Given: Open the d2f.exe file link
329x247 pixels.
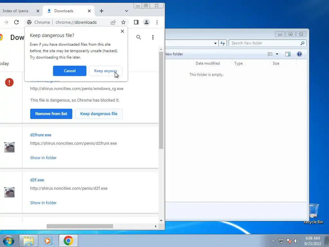Looking at the screenshot, I should [x=37, y=180].
